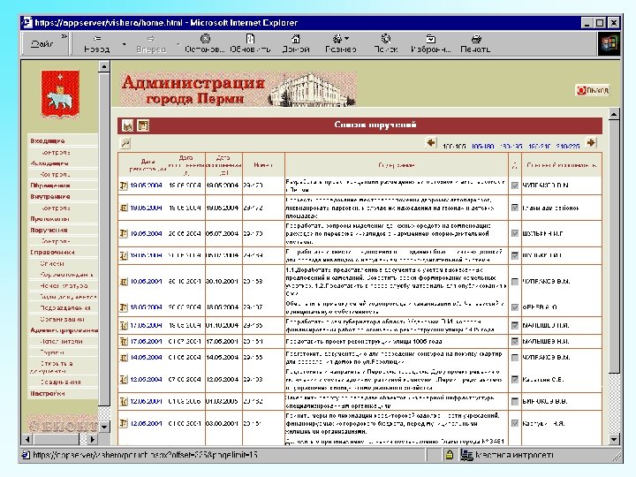This screenshot has height=477, width=636.
Task: Click first icon in red Список поручений bar
Action: pyautogui.click(x=127, y=125)
